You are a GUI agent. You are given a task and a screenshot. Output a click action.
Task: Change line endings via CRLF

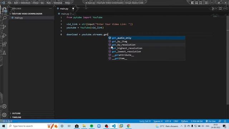pos(176,121)
